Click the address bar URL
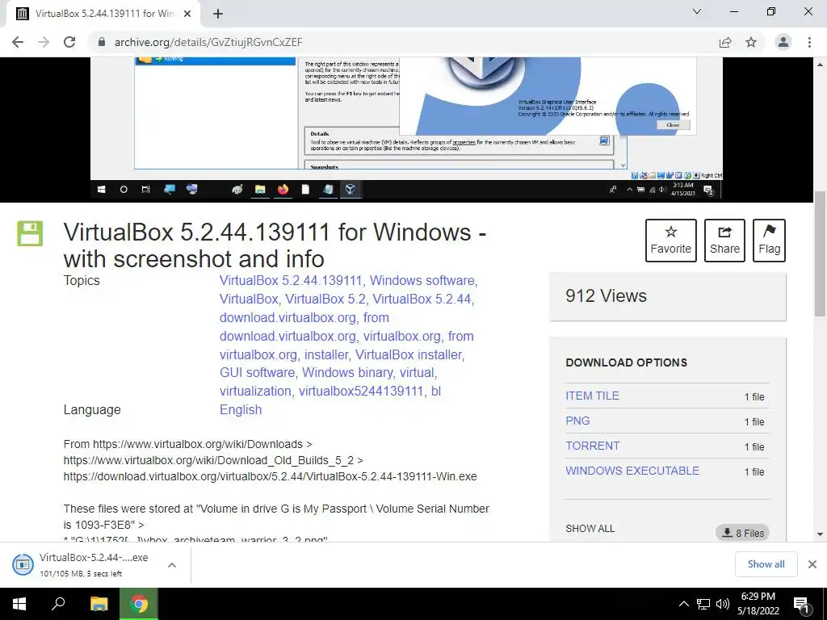The width and height of the screenshot is (827, 620). coord(208,42)
